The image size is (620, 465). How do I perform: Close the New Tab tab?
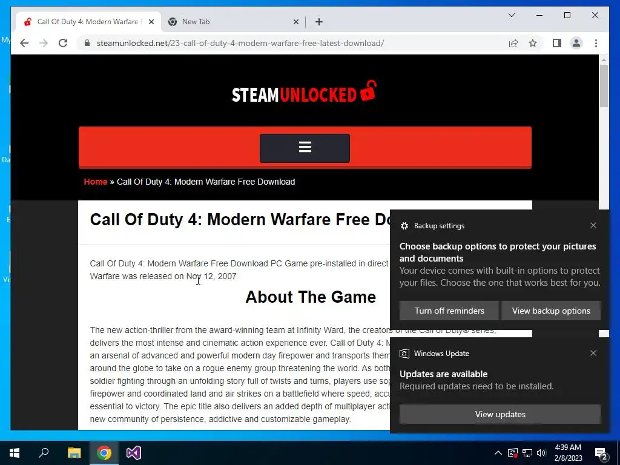coord(295,22)
